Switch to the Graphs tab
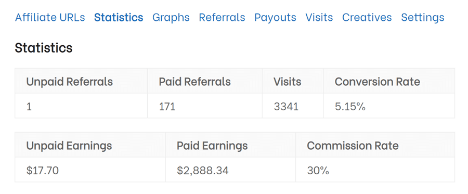This screenshot has height=194, width=468. click(x=171, y=17)
